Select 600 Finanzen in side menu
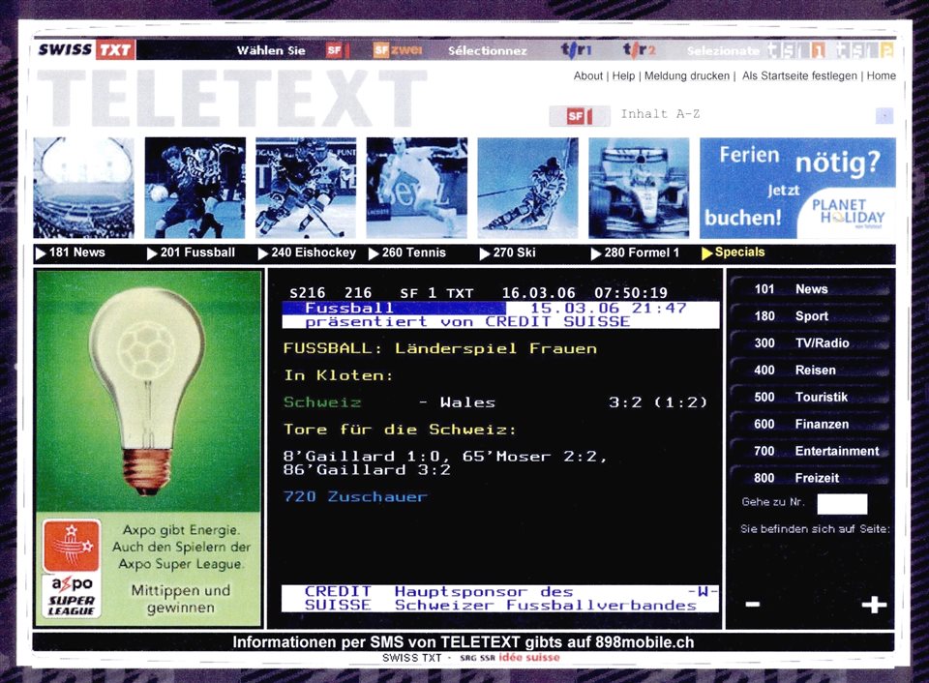The width and height of the screenshot is (929, 683). pos(811,424)
